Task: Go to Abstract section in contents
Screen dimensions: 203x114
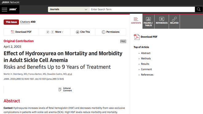Action: coord(146,53)
